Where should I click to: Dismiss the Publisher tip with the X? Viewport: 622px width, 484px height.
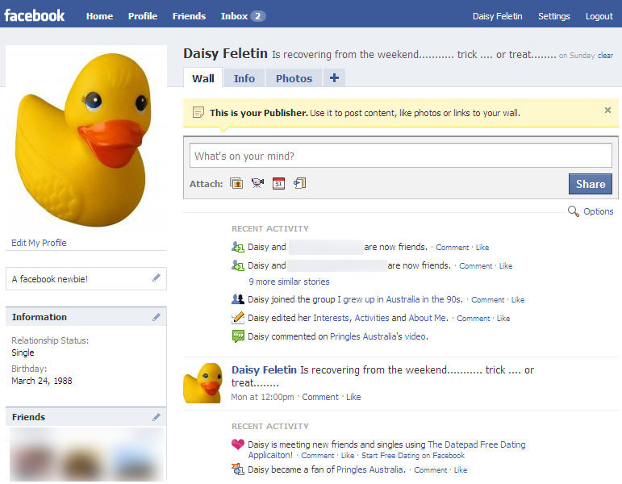tap(607, 111)
